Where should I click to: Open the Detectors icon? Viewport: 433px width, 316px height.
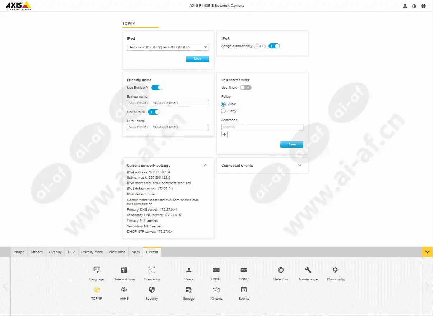[281, 270]
